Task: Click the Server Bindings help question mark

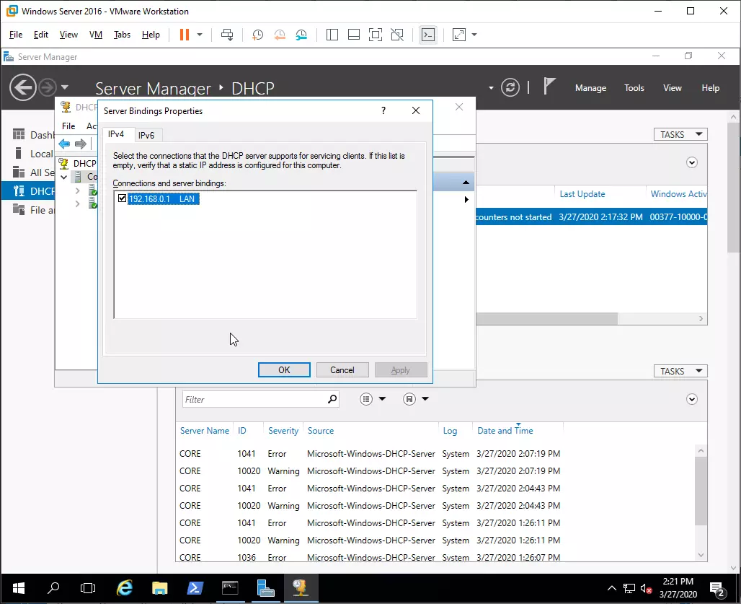Action: tap(383, 110)
